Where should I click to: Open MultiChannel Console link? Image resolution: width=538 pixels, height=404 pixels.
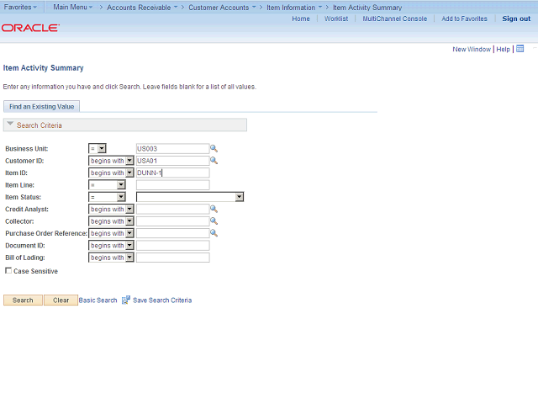coord(395,19)
